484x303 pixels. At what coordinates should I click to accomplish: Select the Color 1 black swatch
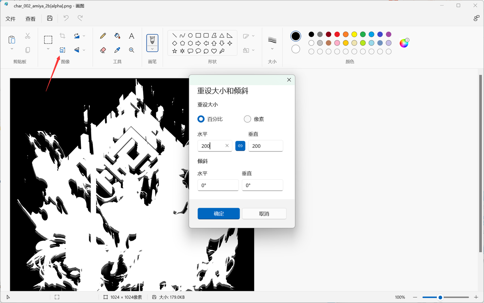tap(296, 36)
